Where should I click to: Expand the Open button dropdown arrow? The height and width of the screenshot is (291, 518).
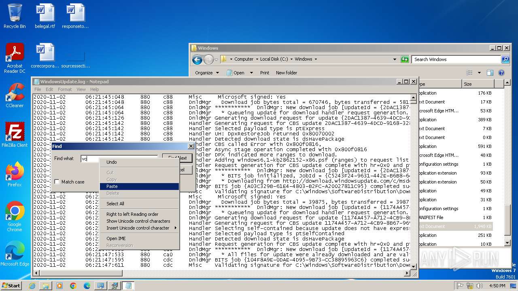point(251,73)
